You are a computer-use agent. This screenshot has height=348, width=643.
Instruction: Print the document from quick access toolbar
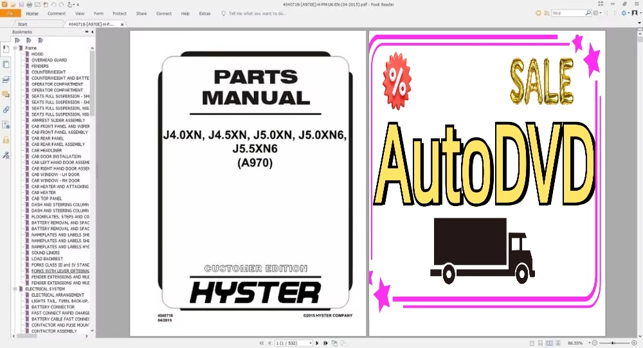(x=30, y=4)
